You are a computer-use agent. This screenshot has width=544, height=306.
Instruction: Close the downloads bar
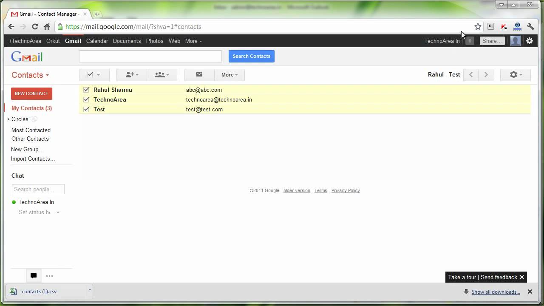tap(530, 292)
